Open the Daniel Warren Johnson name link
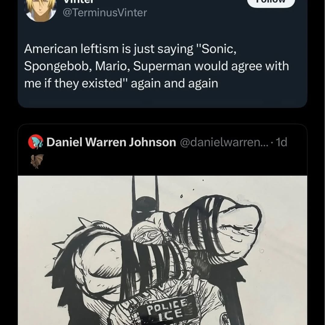 point(111,142)
